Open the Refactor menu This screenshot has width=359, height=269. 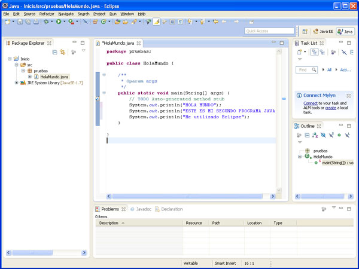coord(47,13)
